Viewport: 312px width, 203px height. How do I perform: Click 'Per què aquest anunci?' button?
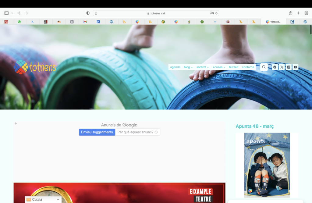[137, 132]
